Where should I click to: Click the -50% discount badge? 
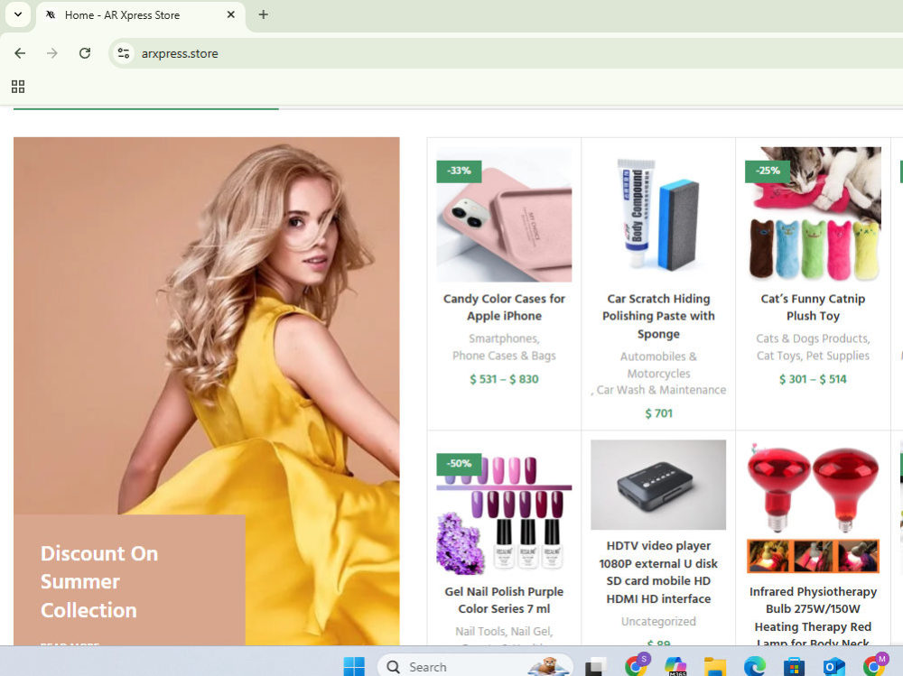point(459,464)
